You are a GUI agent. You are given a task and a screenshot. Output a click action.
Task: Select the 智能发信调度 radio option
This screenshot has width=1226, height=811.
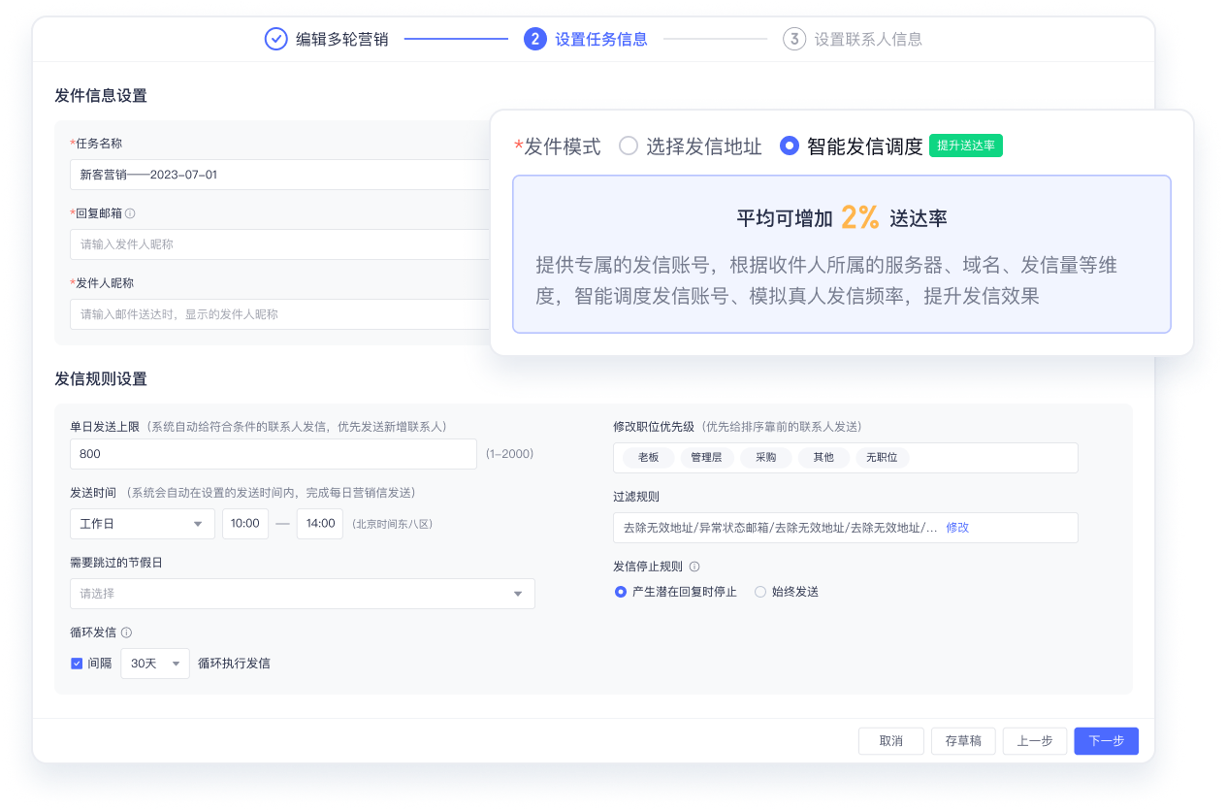[790, 146]
